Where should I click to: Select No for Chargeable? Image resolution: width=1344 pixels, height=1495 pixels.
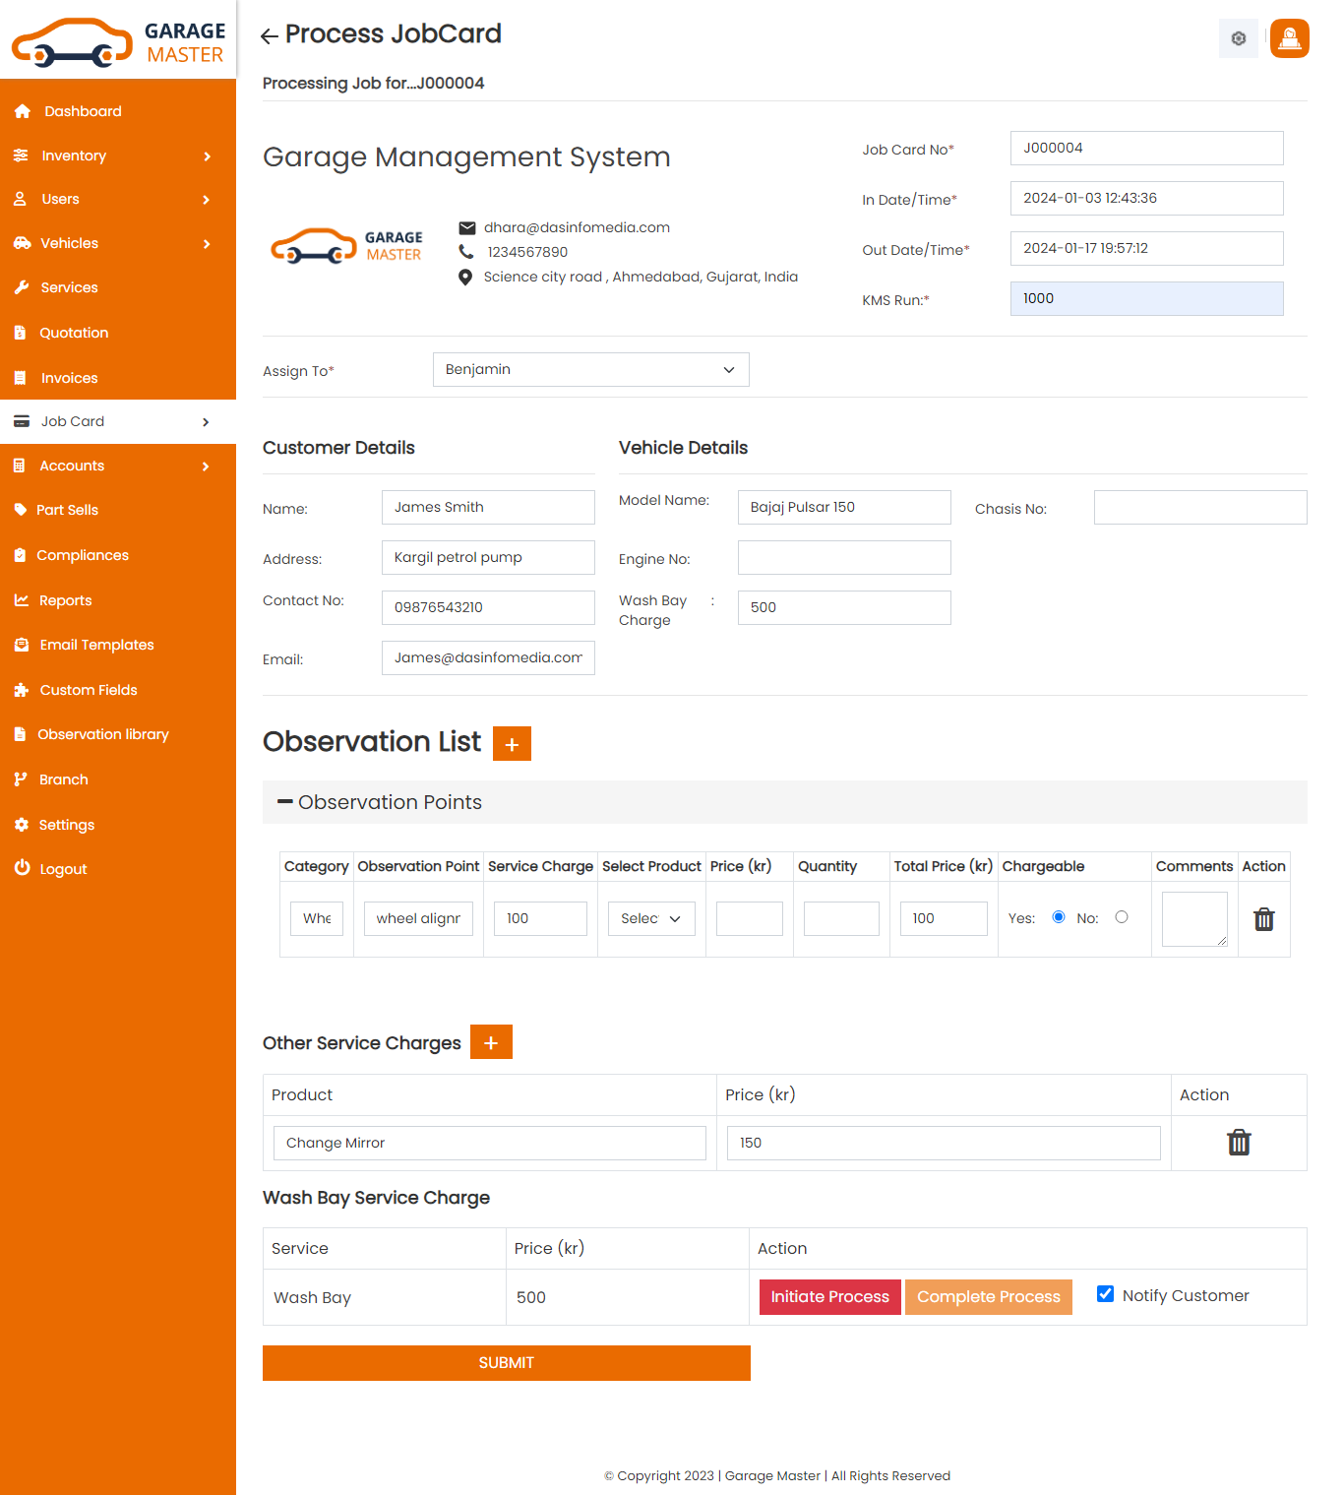[1122, 915]
